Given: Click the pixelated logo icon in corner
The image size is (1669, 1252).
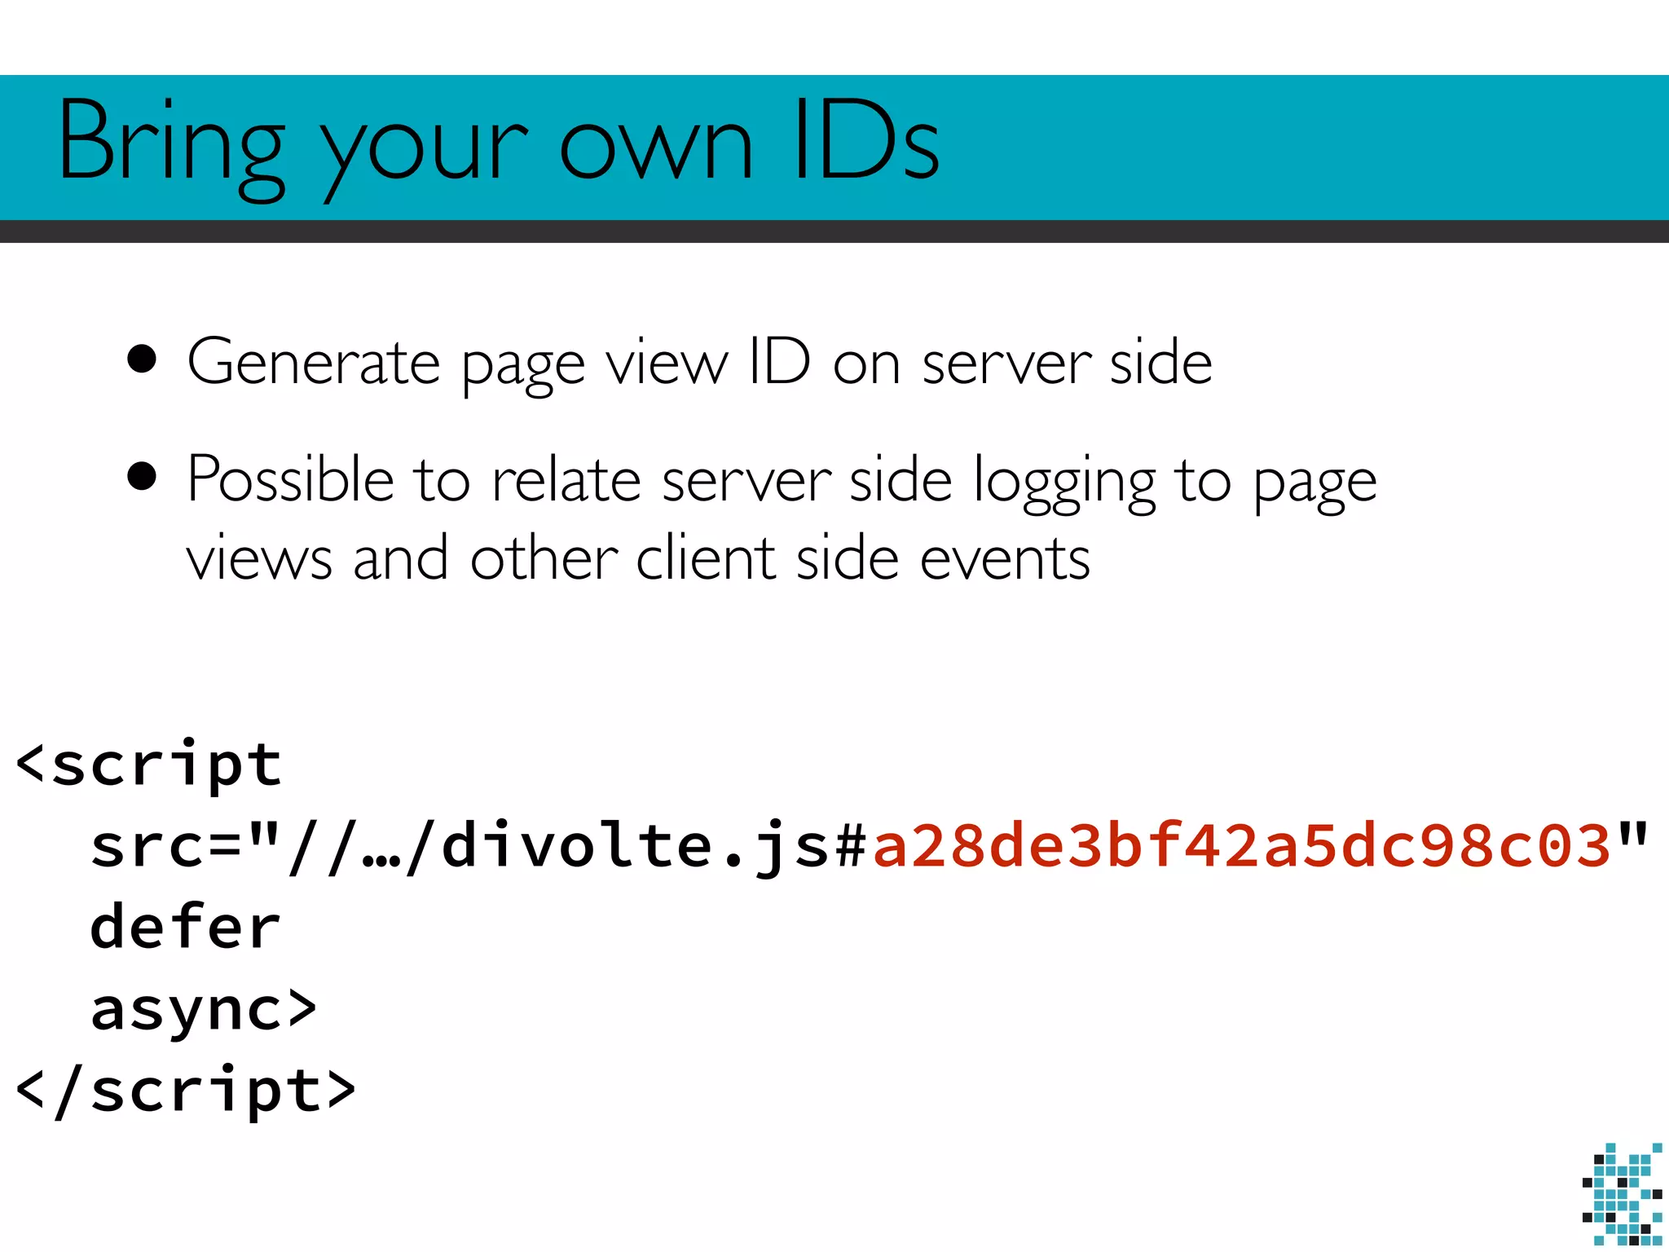Looking at the screenshot, I should (x=1623, y=1195).
